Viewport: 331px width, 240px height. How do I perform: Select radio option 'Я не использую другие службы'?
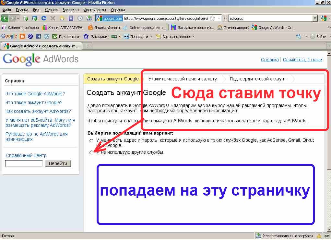tap(91, 152)
